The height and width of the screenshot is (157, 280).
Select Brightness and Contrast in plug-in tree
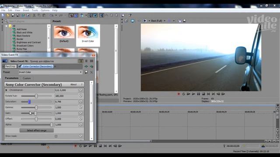(28, 42)
